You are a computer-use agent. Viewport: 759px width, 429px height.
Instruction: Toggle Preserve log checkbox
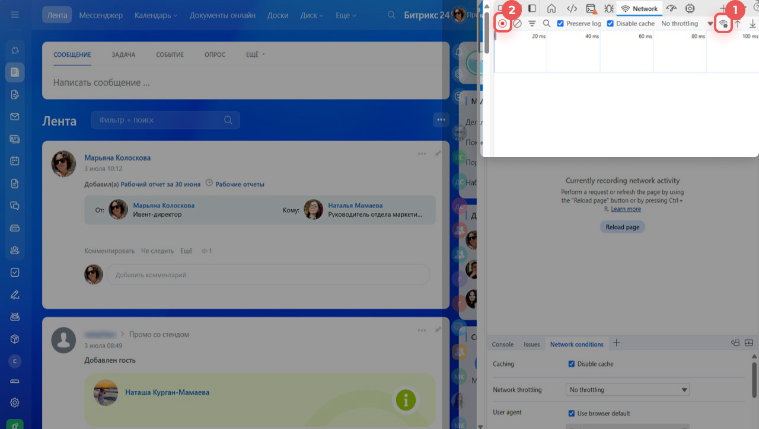pos(561,24)
